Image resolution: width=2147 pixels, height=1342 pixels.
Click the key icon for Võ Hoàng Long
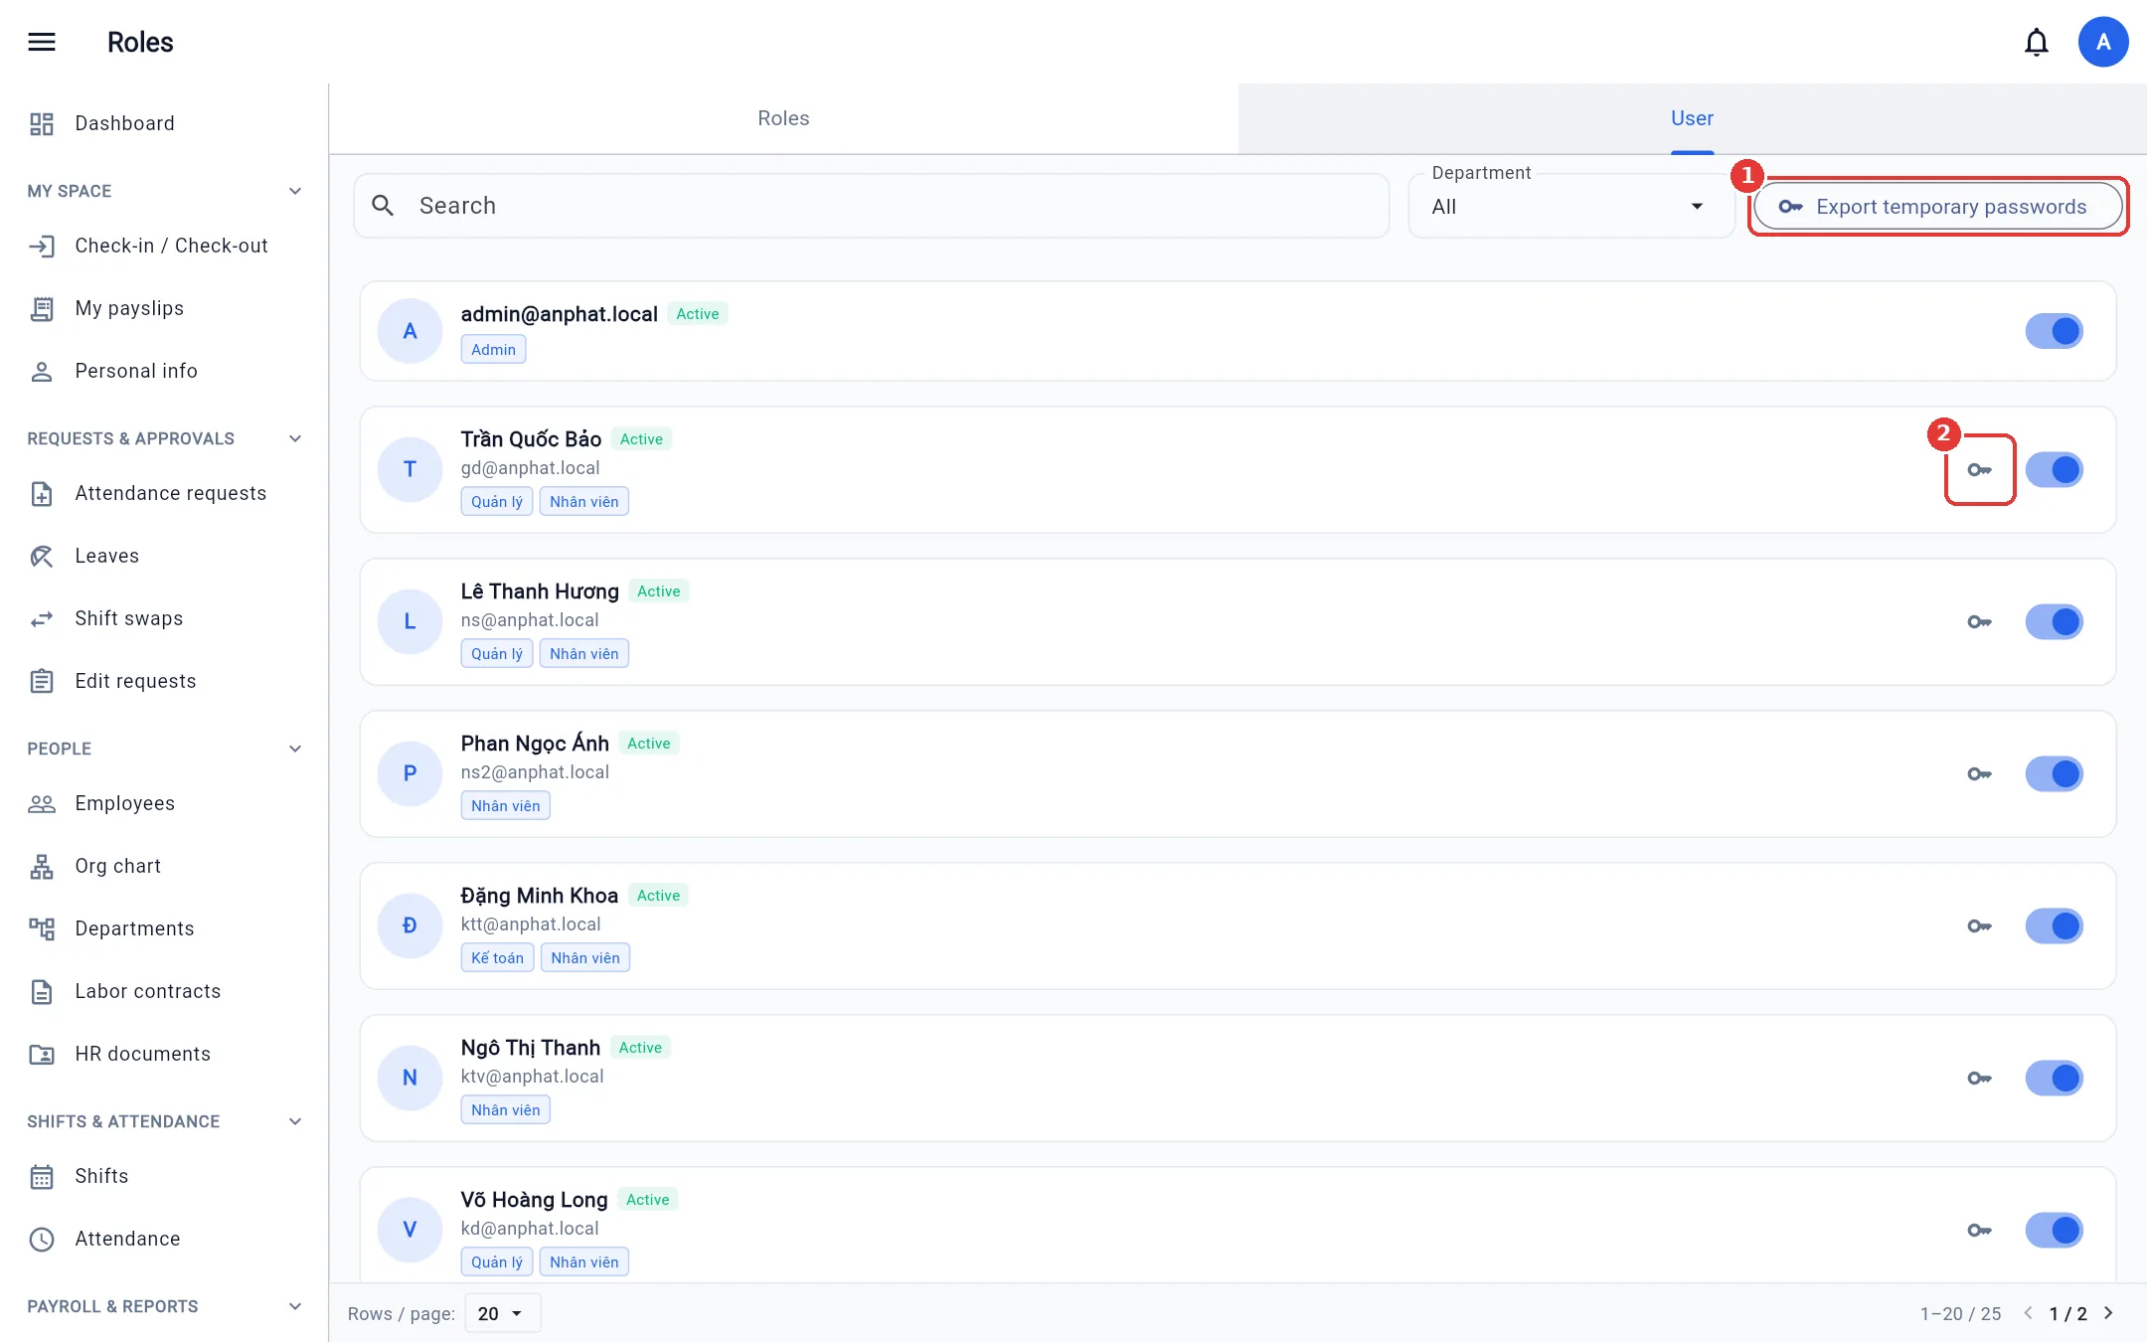(x=1980, y=1230)
